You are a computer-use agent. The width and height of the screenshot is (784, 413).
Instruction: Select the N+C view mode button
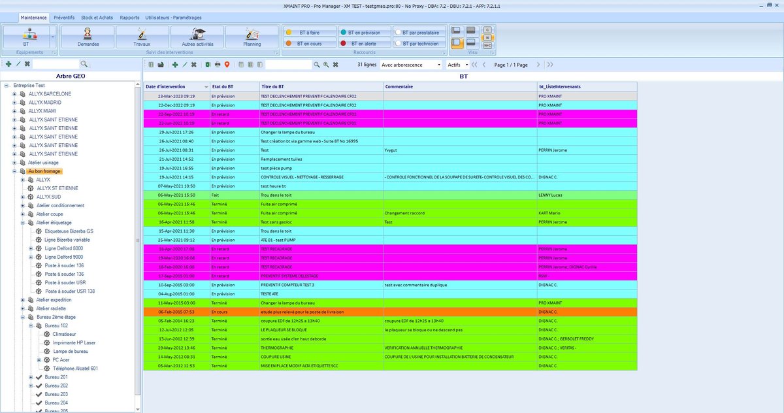pos(487,45)
